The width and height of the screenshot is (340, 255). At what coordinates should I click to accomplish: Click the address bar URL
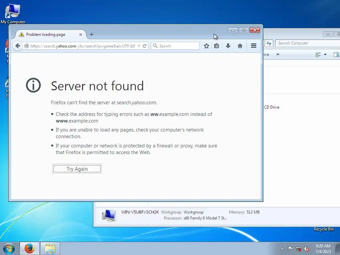coord(83,46)
